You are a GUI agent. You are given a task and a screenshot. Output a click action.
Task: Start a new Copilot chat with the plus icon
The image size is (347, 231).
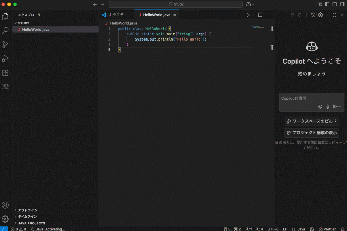306,15
